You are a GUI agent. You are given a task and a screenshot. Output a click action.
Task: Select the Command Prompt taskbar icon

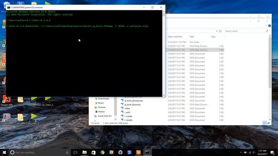(147, 152)
